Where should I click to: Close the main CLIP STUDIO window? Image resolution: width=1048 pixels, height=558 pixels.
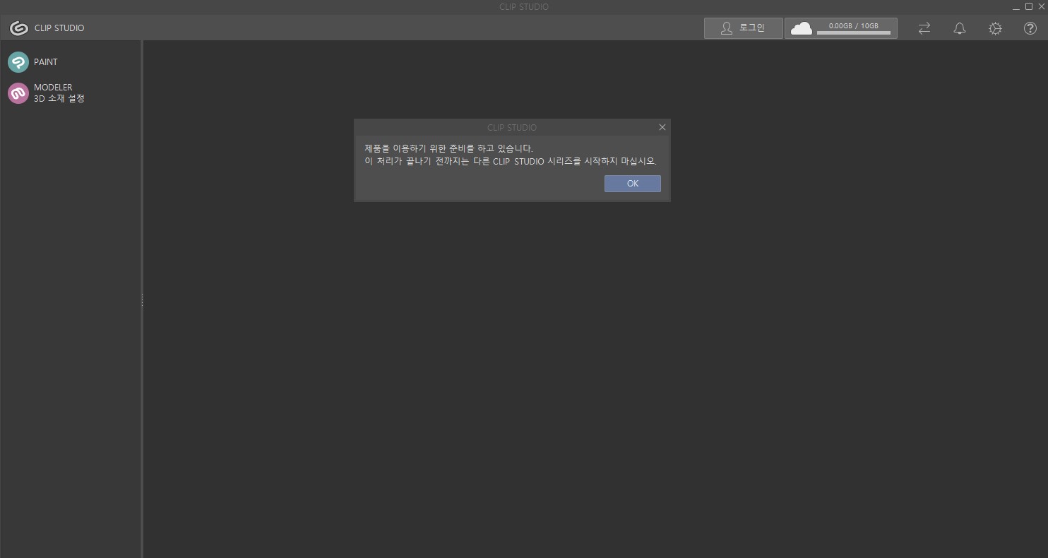[x=1040, y=6]
